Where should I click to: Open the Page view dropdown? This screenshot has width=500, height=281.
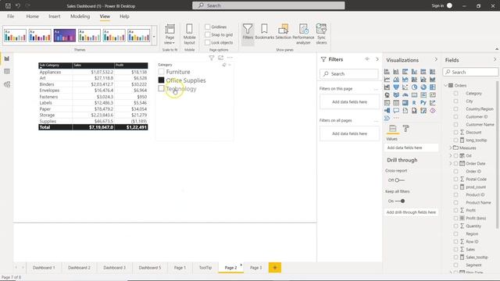click(170, 34)
